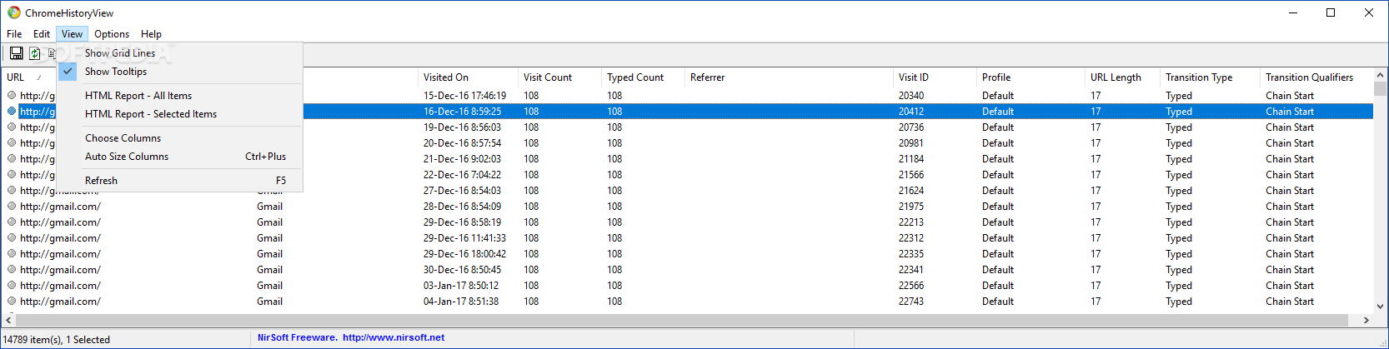This screenshot has height=349, width=1389.
Task: Sort by Transition Qualifiers column header
Action: (x=1316, y=77)
